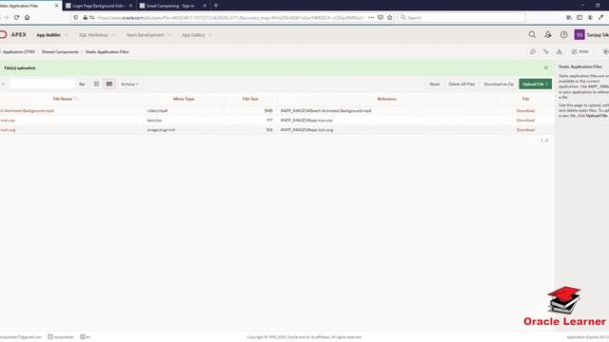Close the Login Page Background Video tab
Image resolution: width=609 pixels, height=342 pixels.
130,6
